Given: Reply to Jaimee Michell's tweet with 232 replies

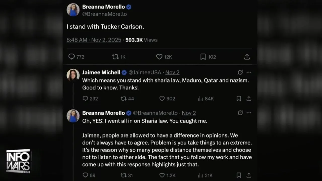Looking at the screenshot, I should coord(86,99).
